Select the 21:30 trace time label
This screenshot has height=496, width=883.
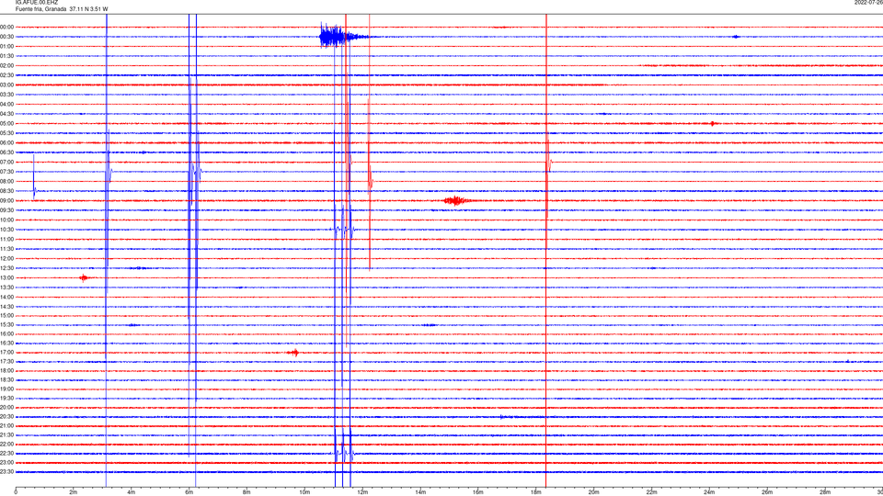pos(6,435)
